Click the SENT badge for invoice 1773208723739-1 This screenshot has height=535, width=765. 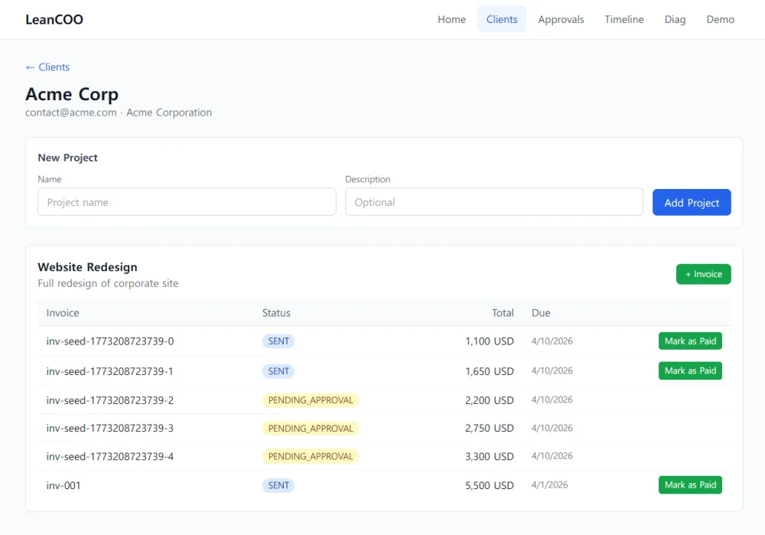pos(278,371)
